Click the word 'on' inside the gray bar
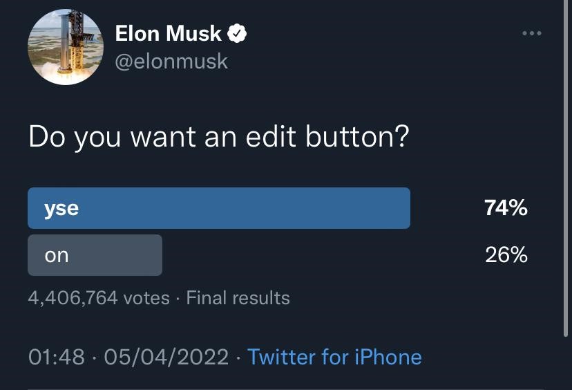 tap(57, 255)
